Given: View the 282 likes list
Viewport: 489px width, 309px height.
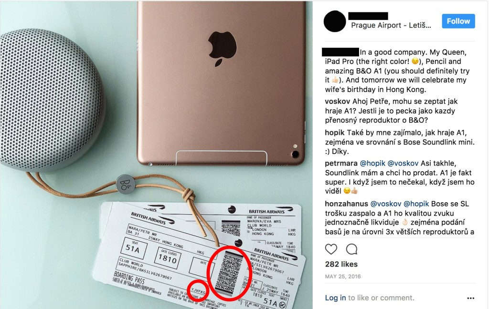Looking at the screenshot, I should tap(341, 264).
